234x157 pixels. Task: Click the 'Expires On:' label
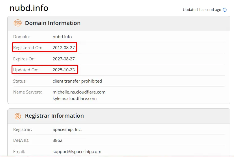click(24, 59)
